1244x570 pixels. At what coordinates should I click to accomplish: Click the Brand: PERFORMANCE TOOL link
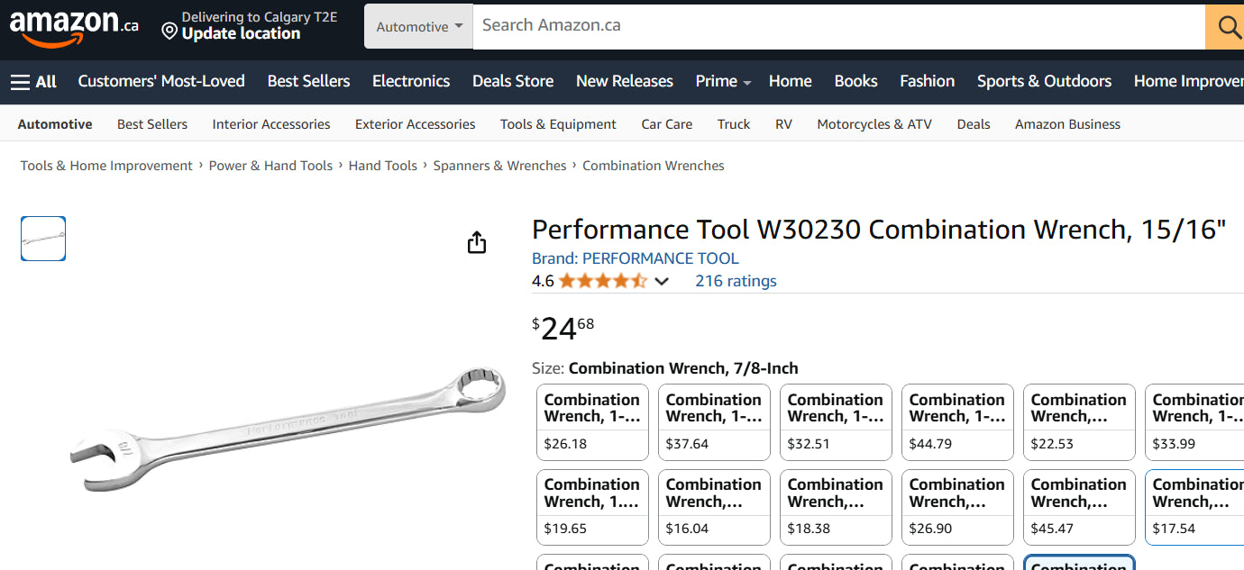[635, 258]
